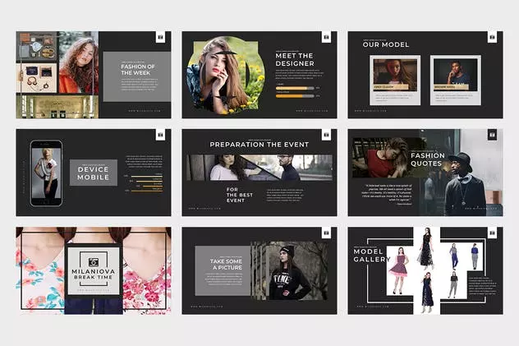Click the orange bar chart on Device Mobile slide
The height and width of the screenshot is (346, 519).
pos(144,182)
